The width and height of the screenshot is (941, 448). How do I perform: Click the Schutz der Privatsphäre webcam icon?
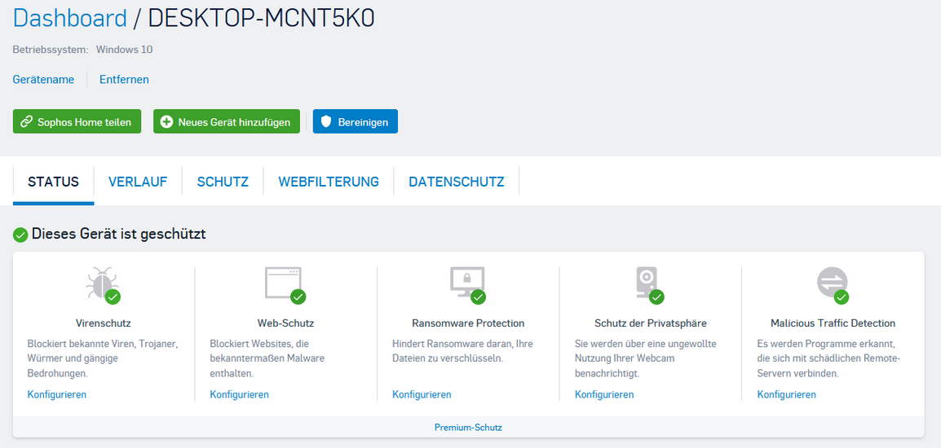coord(648,283)
